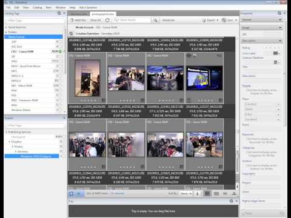Float the Properties panel via header icon
291x218 pixels.
pos(279,13)
